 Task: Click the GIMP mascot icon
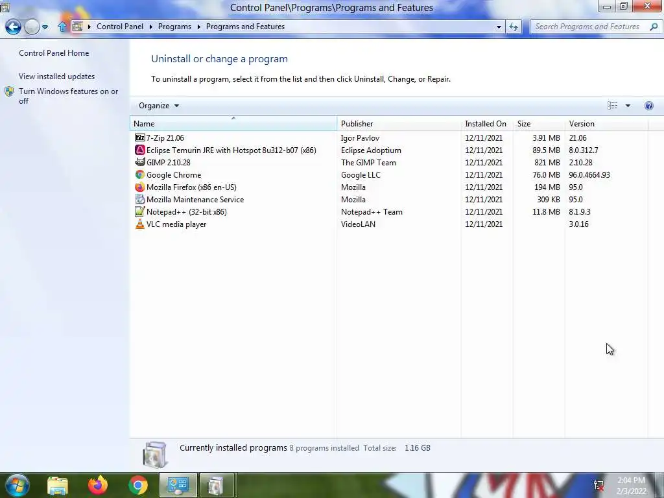tap(140, 162)
